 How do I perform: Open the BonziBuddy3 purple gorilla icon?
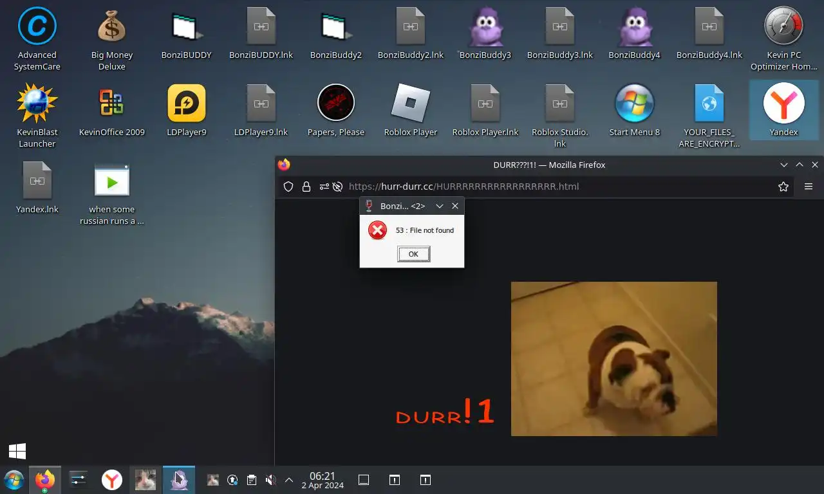click(x=485, y=33)
